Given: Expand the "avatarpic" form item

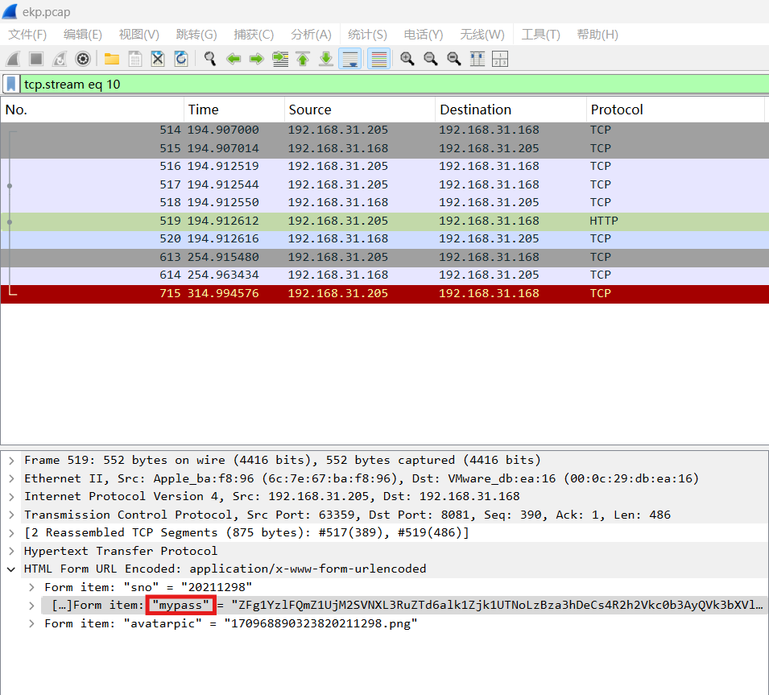Looking at the screenshot, I should (x=32, y=623).
